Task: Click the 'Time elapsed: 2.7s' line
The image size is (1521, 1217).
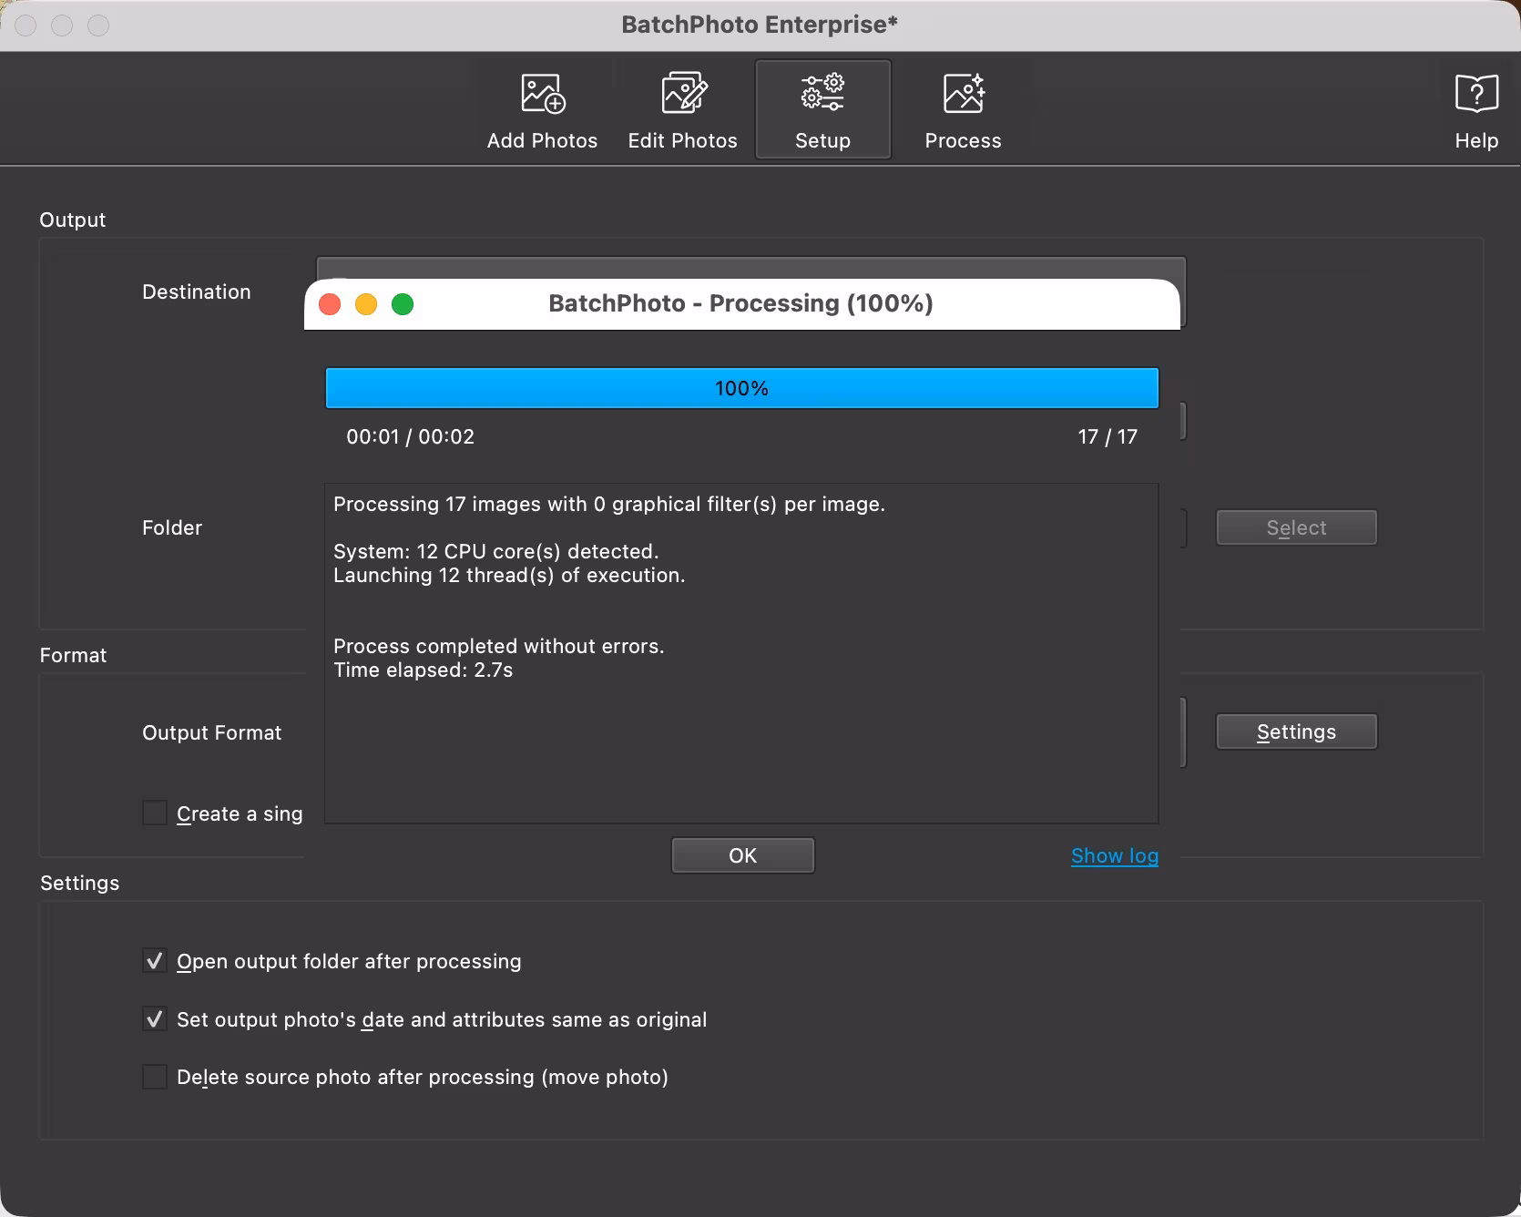Action: [x=423, y=670]
